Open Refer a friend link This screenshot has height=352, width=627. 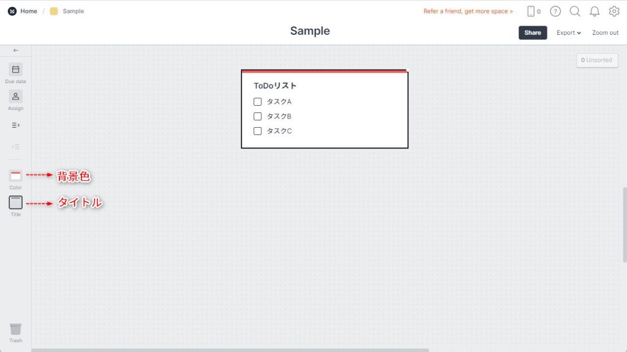pyautogui.click(x=468, y=11)
